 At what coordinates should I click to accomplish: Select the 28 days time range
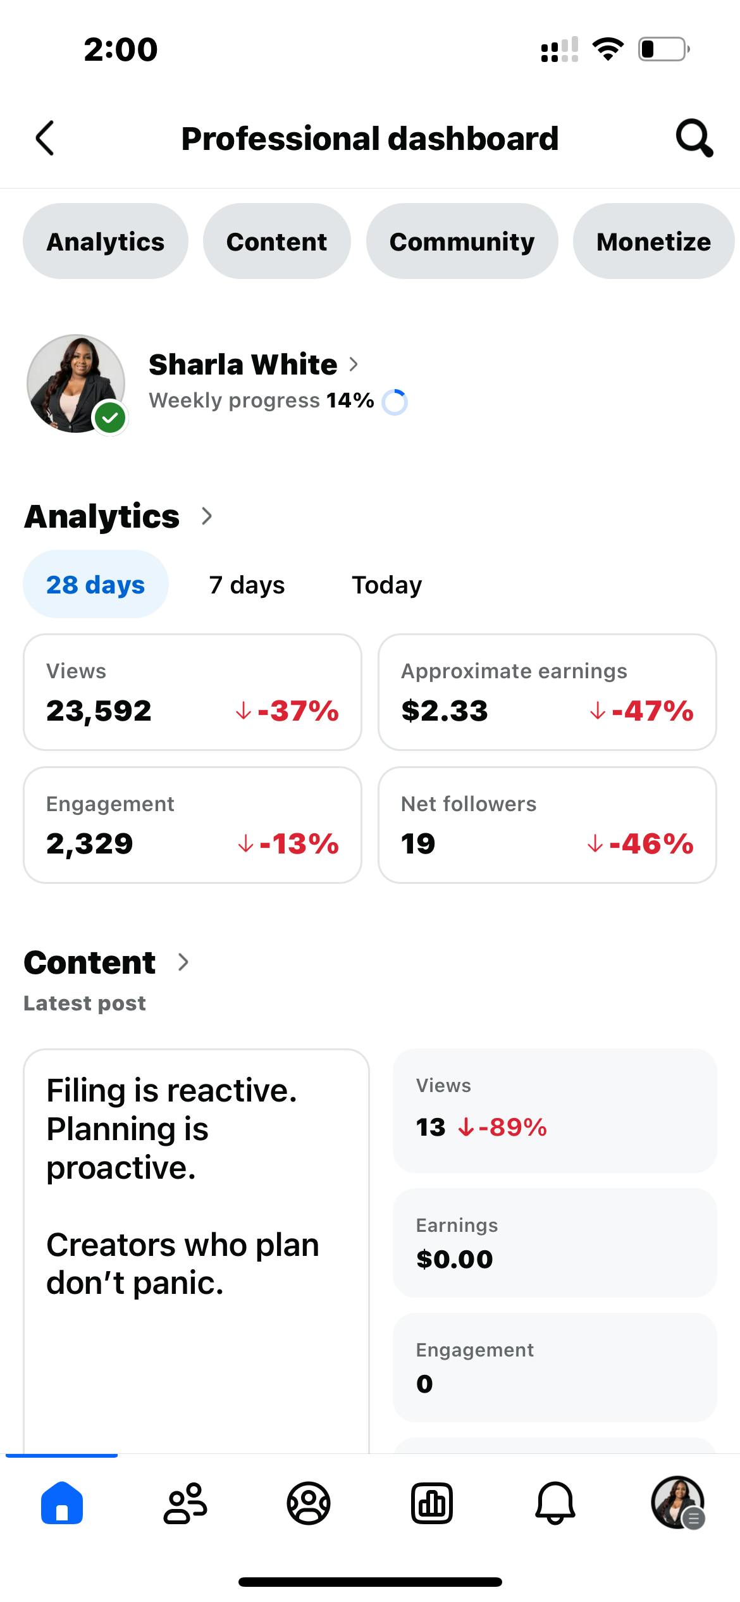pyautogui.click(x=96, y=585)
